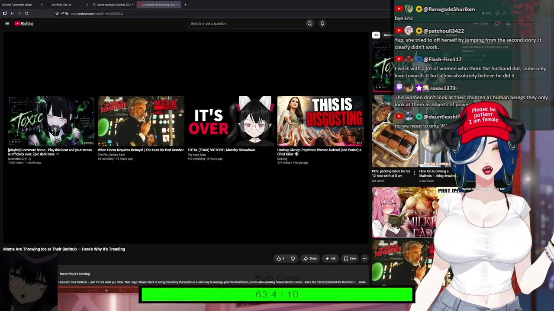Open title '[playlist] Commute home.. Play this beat'
The height and width of the screenshot is (311, 554).
[50, 152]
